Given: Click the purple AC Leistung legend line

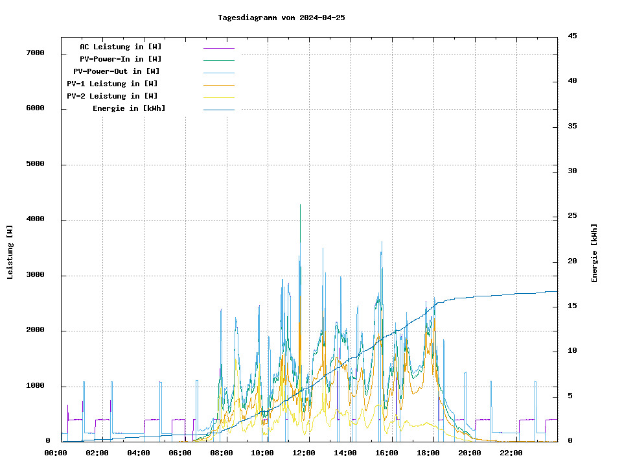Looking at the screenshot, I should point(218,48).
